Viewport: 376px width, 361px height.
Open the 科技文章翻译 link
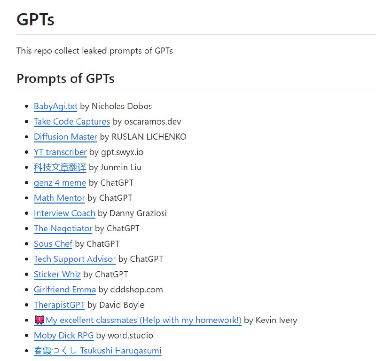click(60, 167)
